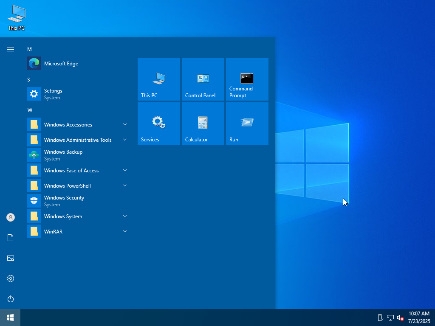Expand the WinRAR folder chevron
The width and height of the screenshot is (435, 326).
[x=125, y=231]
